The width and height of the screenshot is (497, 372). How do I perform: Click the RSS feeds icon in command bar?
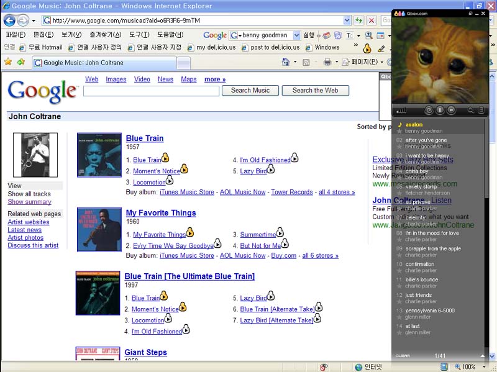tap(306, 62)
